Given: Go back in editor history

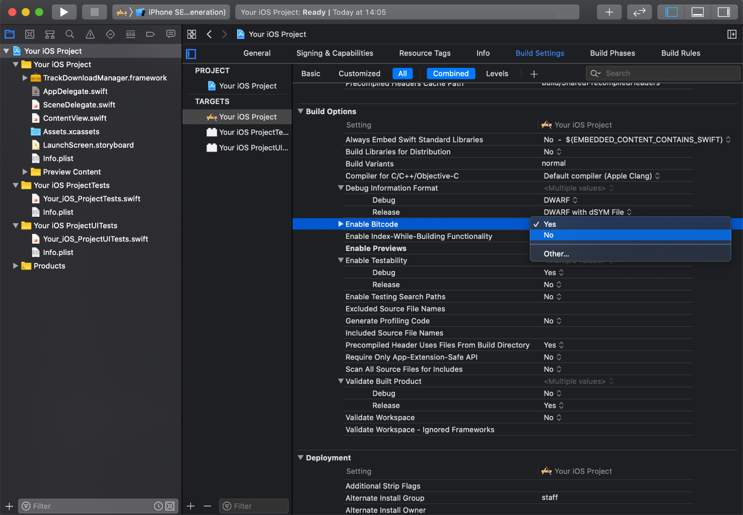Looking at the screenshot, I should tap(209, 34).
